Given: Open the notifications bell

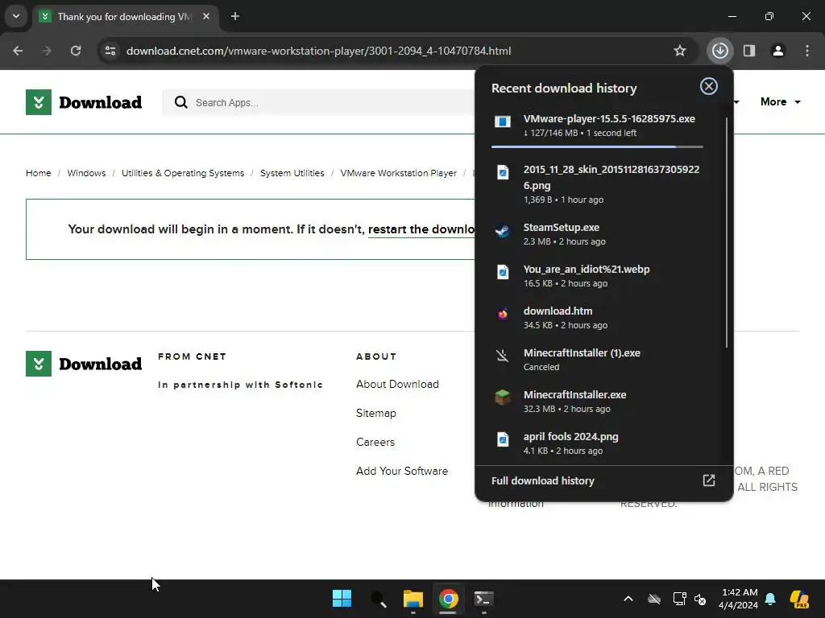Looking at the screenshot, I should 770,599.
